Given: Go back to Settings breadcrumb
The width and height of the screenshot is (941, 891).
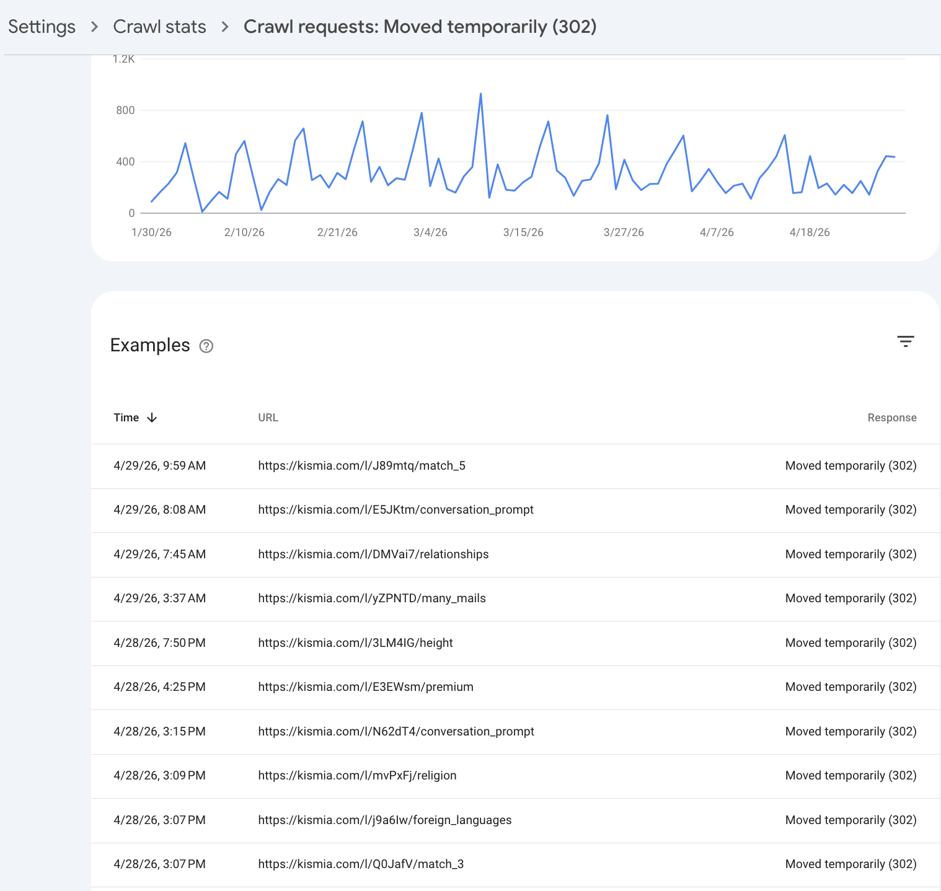Looking at the screenshot, I should (42, 27).
